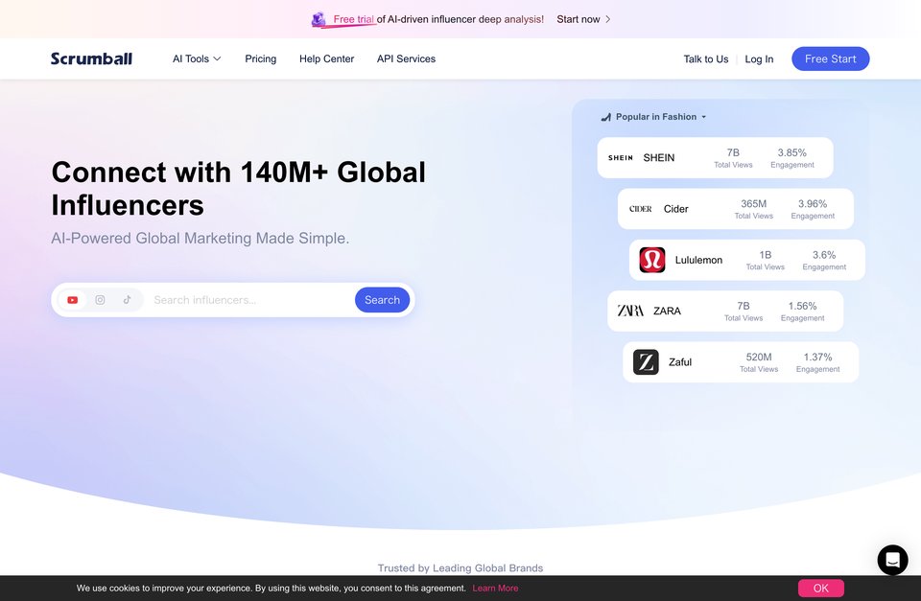Screen dimensions: 921x601
Task: Click Talk to Us
Action: coord(705,59)
